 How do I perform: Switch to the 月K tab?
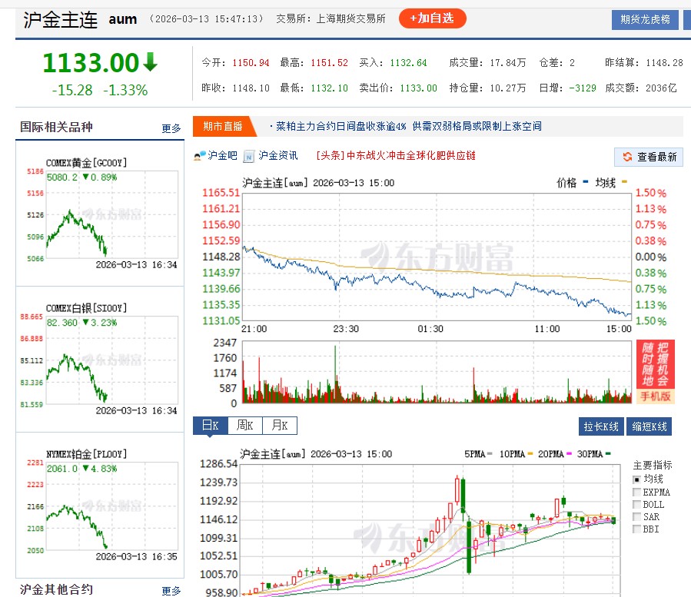pos(281,424)
